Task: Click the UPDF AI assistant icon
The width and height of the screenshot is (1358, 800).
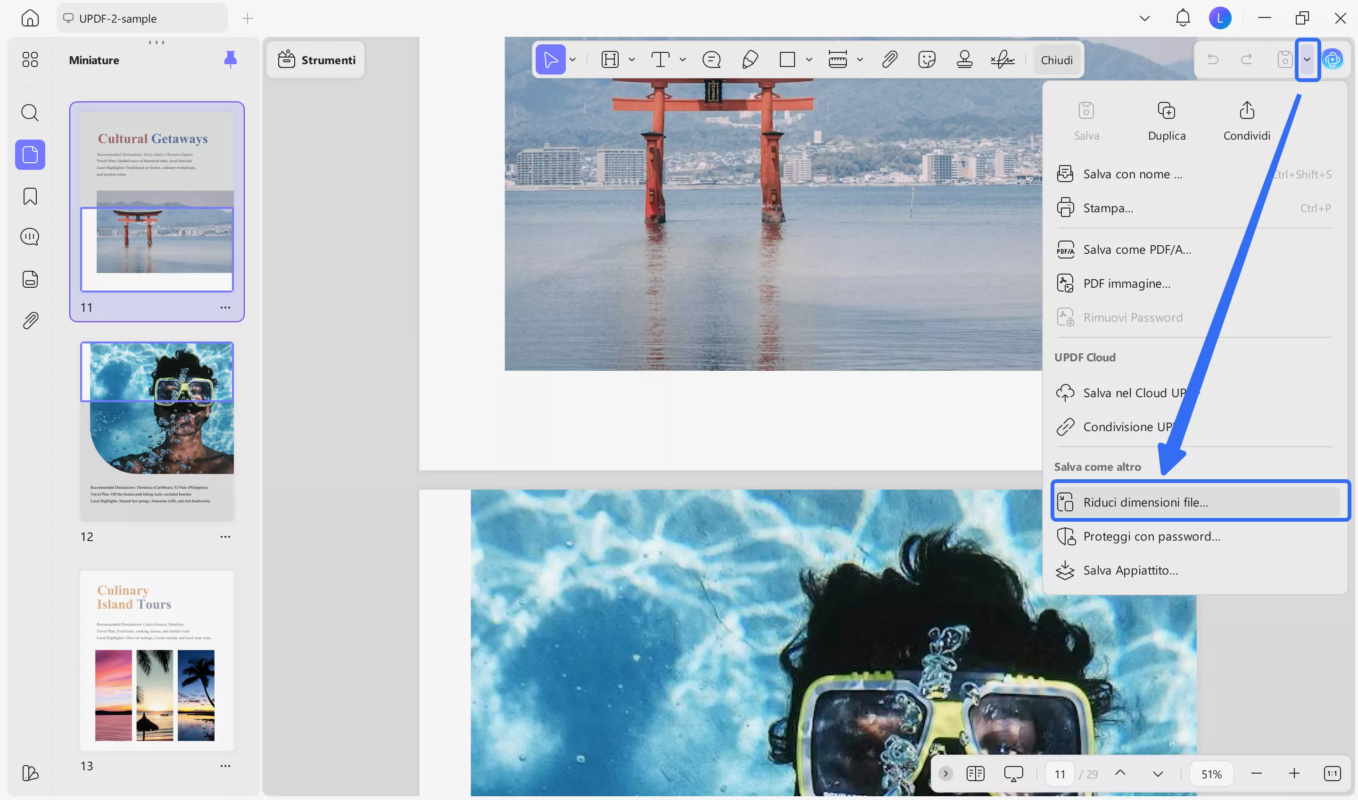Action: [1333, 59]
